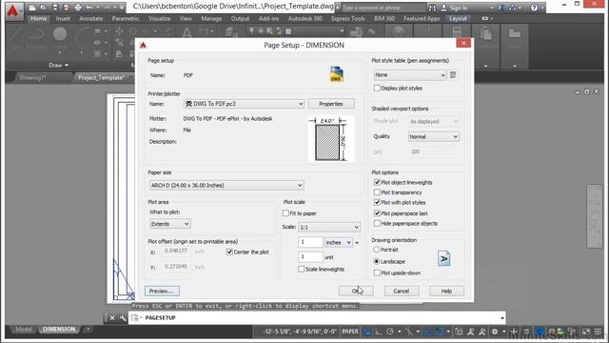The height and width of the screenshot is (343, 609).
Task: Check the Fit to paper option
Action: 285,213
